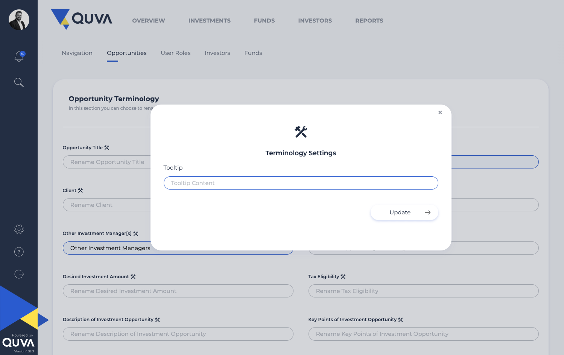Click the Update button
Viewport: 564px width, 355px height.
404,212
